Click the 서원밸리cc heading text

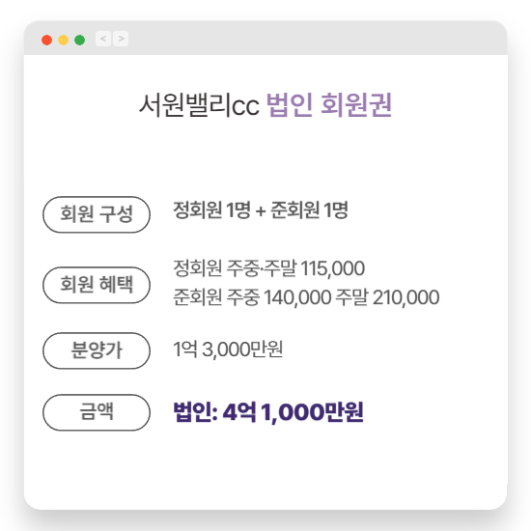tap(200, 105)
